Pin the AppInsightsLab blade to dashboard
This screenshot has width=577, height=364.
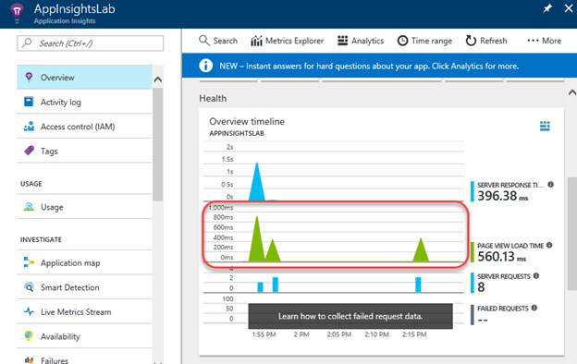click(x=547, y=8)
